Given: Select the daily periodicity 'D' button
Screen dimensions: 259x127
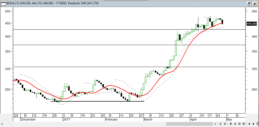Looking at the screenshot, I should pyautogui.click(x=225, y=124).
